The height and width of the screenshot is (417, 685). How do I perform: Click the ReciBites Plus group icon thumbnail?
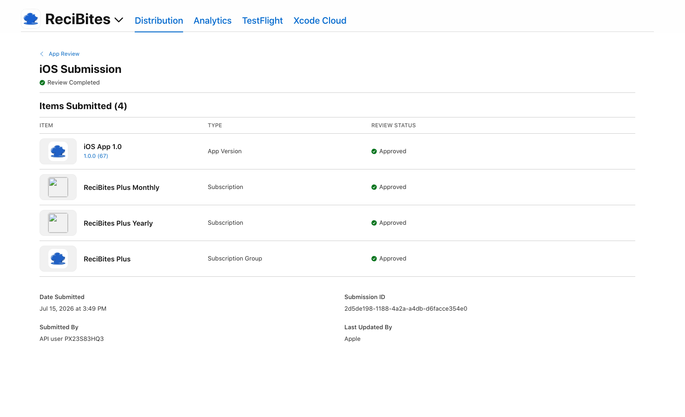click(58, 259)
